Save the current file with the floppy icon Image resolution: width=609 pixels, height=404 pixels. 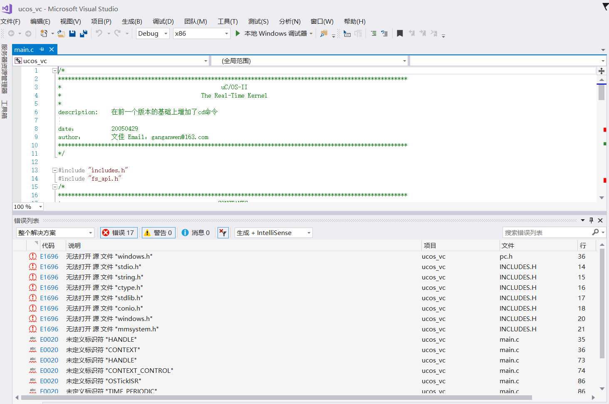tap(72, 34)
